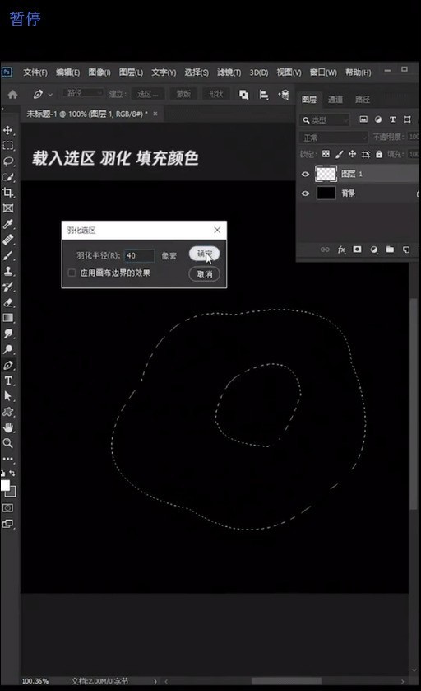Select the Pen tool in toolbox

tap(8, 365)
